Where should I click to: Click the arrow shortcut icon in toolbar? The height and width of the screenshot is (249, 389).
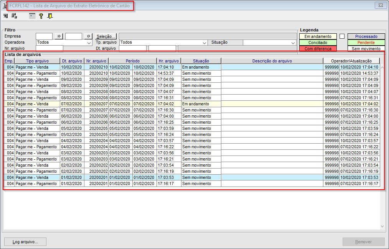5,16
